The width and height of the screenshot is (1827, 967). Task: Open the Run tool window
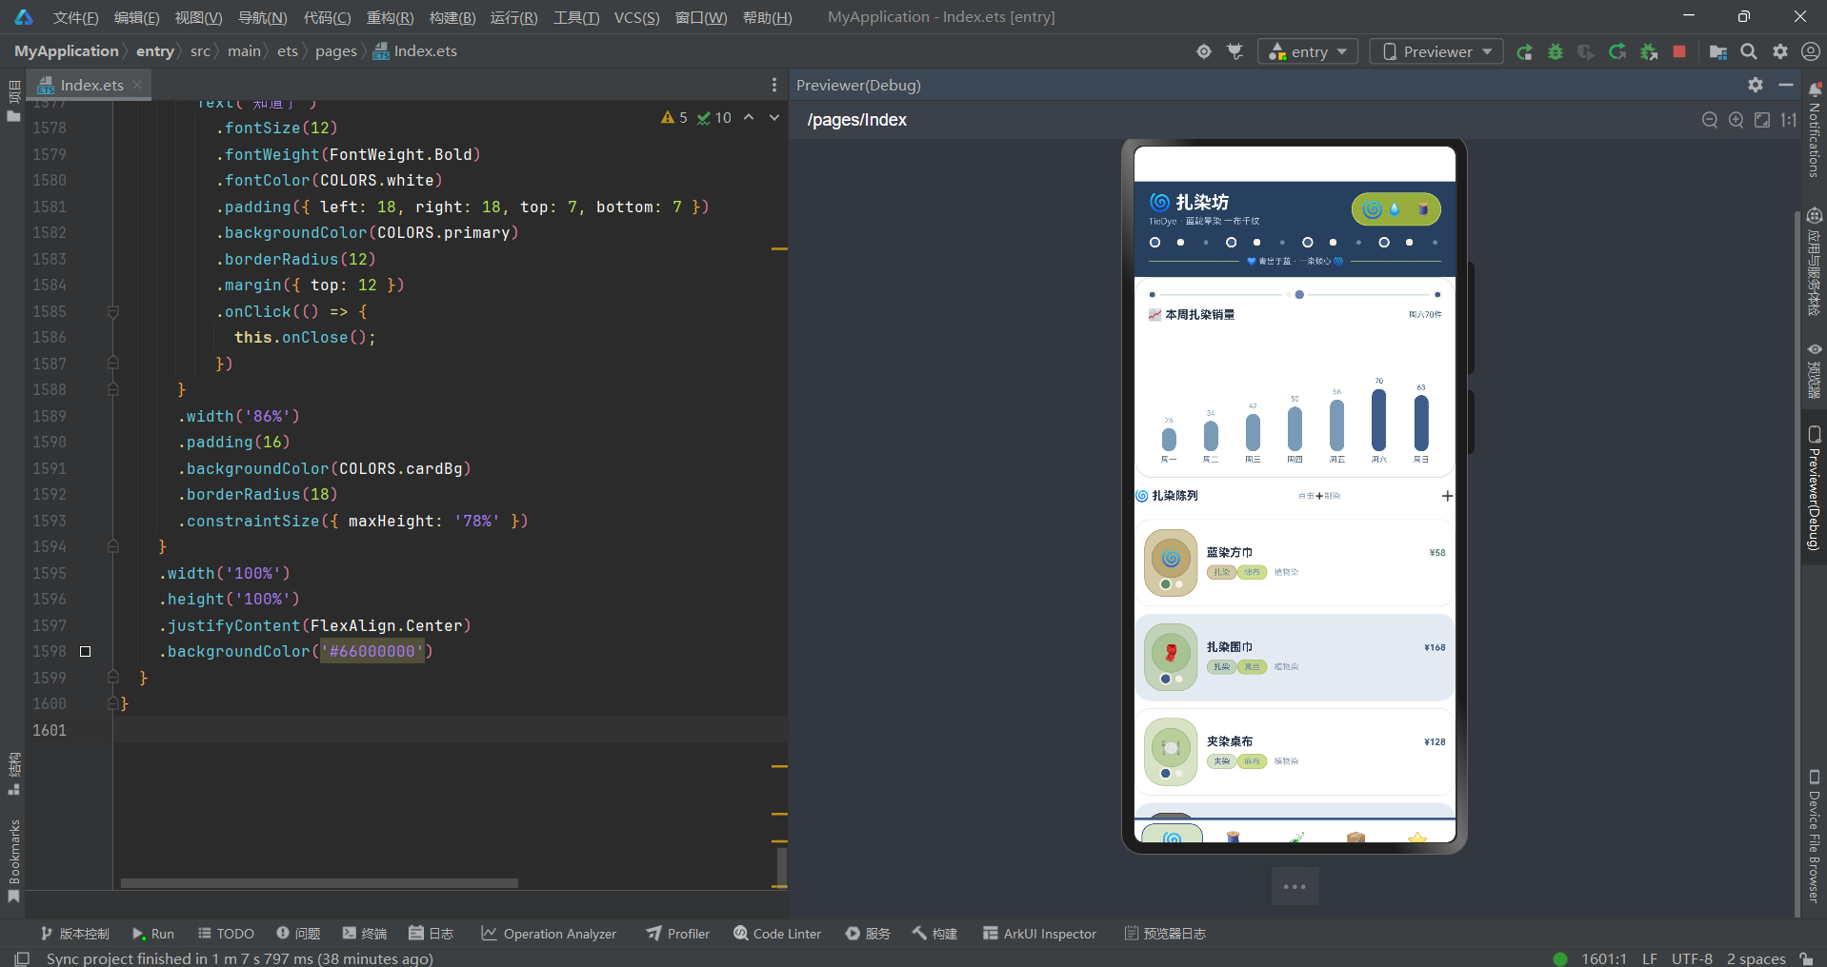[x=153, y=934]
